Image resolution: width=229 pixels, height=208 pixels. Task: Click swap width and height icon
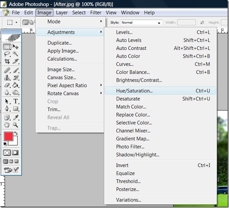pos(202,22)
